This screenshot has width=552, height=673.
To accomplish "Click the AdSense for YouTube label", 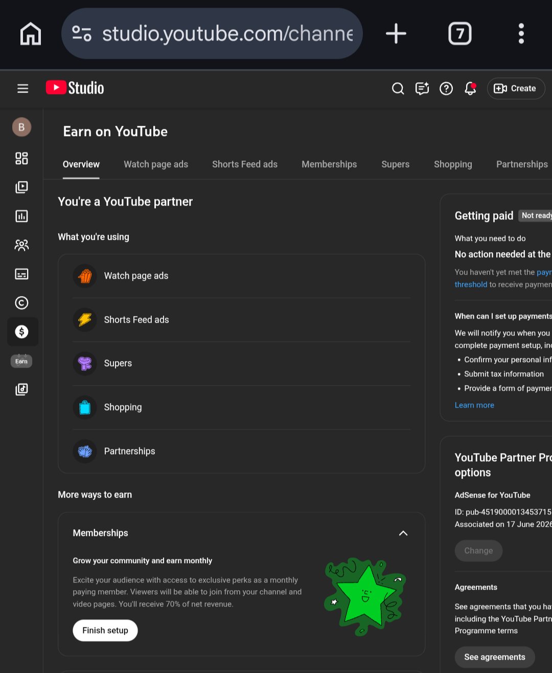I will point(492,495).
